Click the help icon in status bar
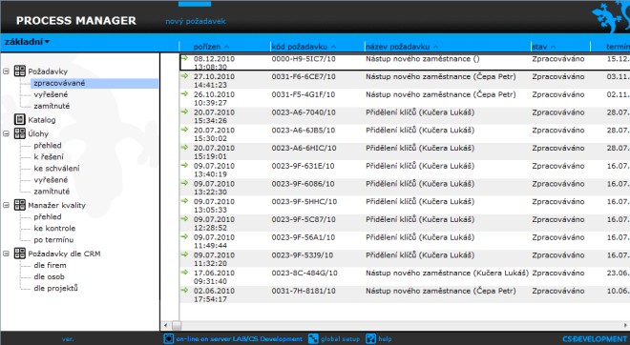 tap(371, 338)
